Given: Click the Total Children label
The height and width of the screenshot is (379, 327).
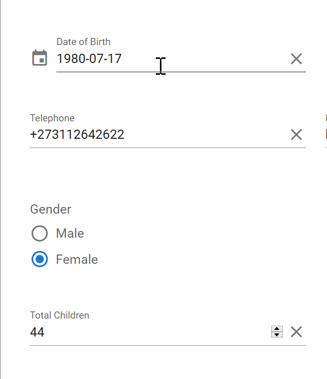Looking at the screenshot, I should (59, 315).
